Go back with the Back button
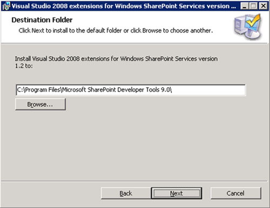This screenshot has height=208, width=270. (x=126, y=193)
